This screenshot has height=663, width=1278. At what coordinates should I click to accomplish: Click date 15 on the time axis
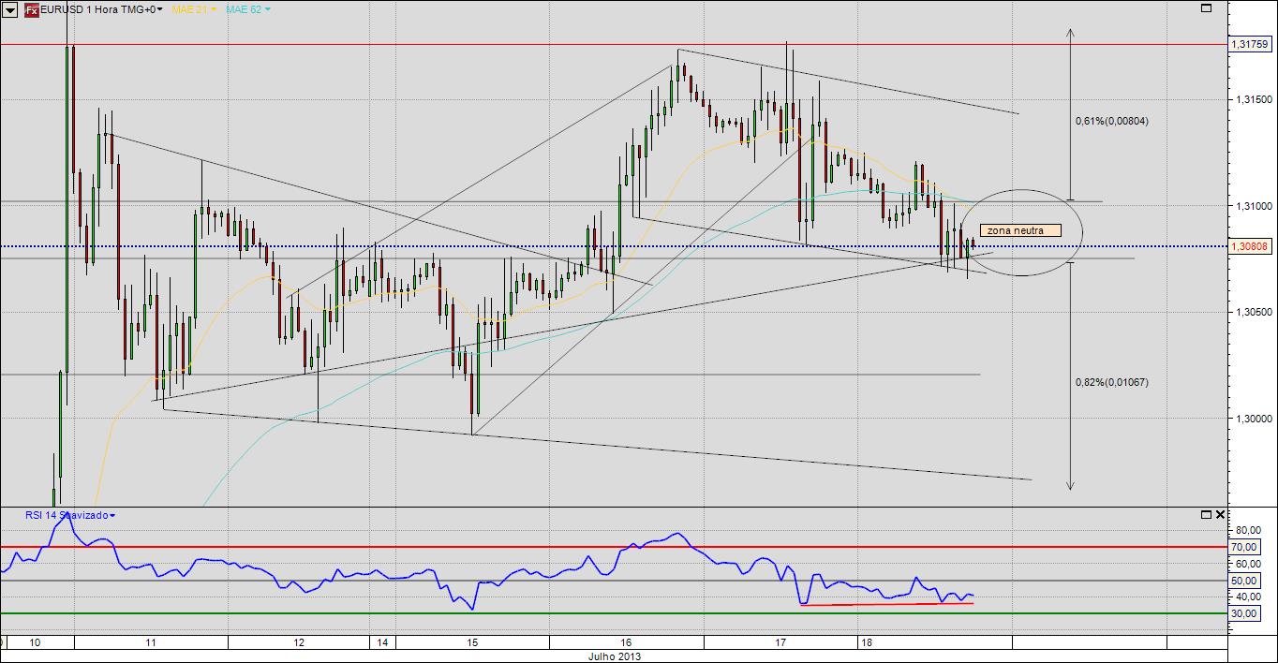coord(472,643)
